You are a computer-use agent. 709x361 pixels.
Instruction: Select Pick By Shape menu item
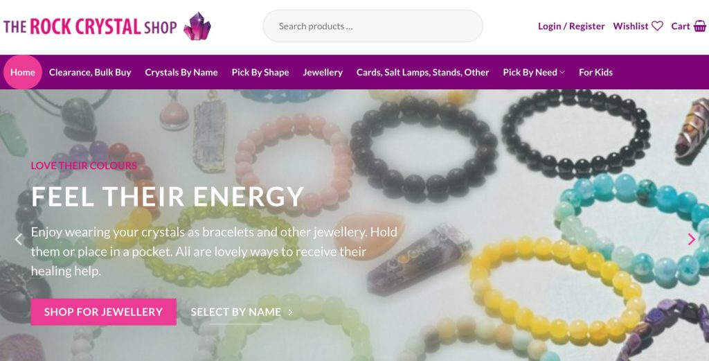click(x=260, y=72)
